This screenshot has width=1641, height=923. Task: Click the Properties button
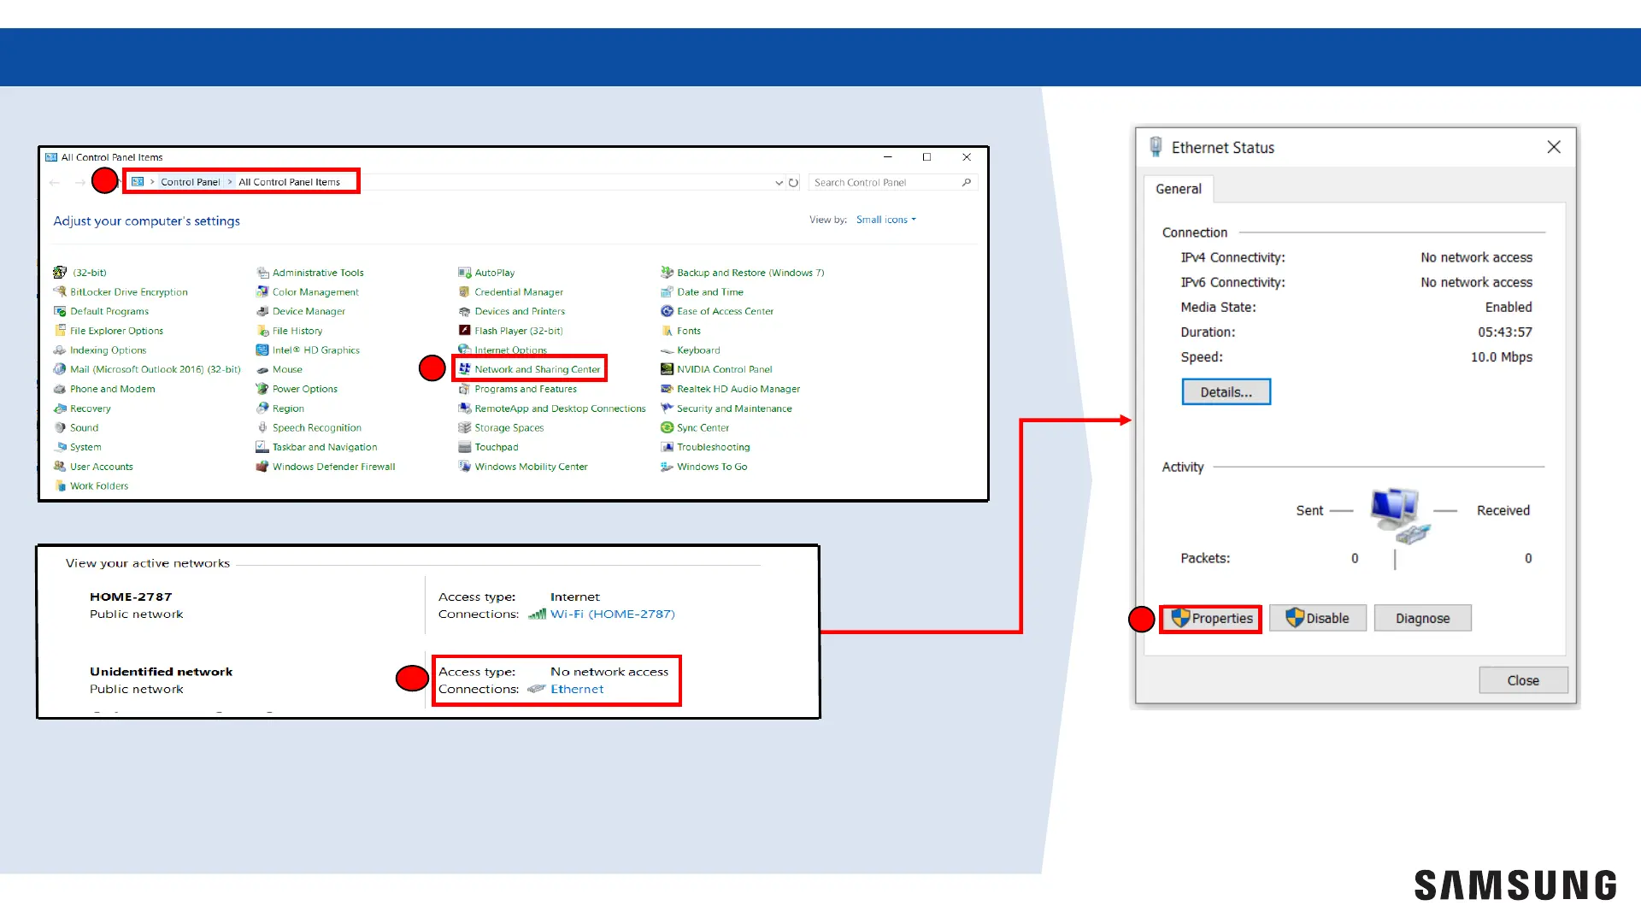(1211, 618)
